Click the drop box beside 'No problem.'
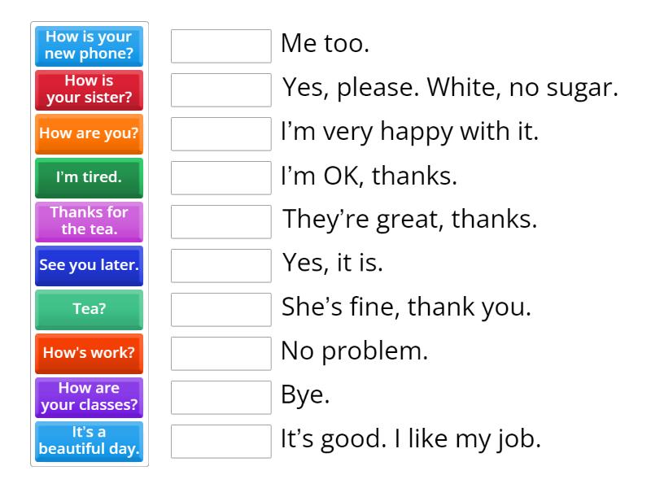Image resolution: width=651 pixels, height=488 pixels. coord(221,354)
